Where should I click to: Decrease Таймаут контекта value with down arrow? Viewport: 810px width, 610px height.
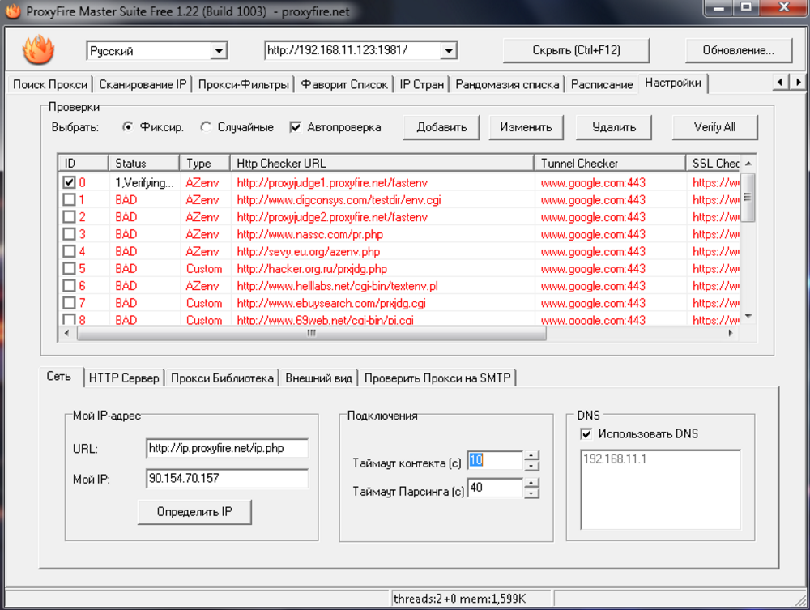click(x=531, y=466)
